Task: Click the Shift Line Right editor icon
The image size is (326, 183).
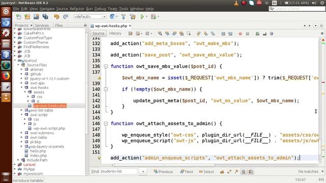Action: click(x=230, y=34)
